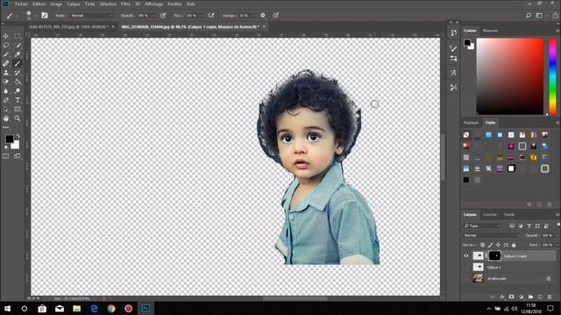Select the Clone Stamp tool

coord(6,73)
